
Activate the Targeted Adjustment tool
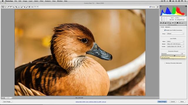(14, 7)
